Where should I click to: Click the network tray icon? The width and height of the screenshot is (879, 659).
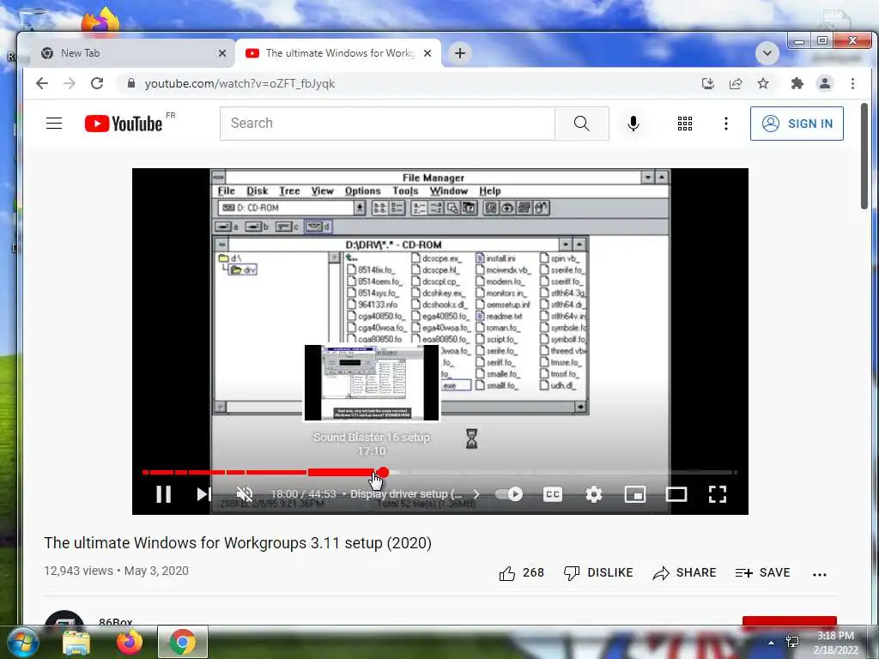pyautogui.click(x=792, y=642)
